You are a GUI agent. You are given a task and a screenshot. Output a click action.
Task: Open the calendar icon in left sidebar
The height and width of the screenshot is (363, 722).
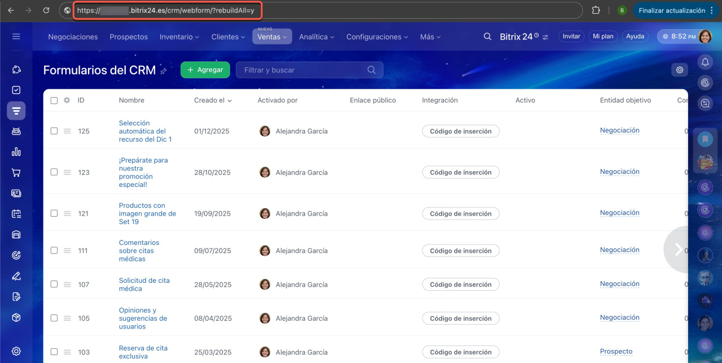click(16, 214)
